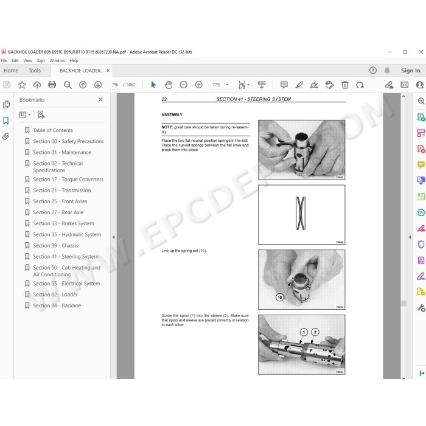Open More Tools wrench icon
Image resolution: width=426 pixels, height=426 pixels.
pyautogui.click(x=421, y=308)
